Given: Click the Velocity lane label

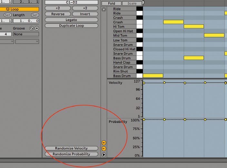Looking at the screenshot, I should tap(115, 83).
